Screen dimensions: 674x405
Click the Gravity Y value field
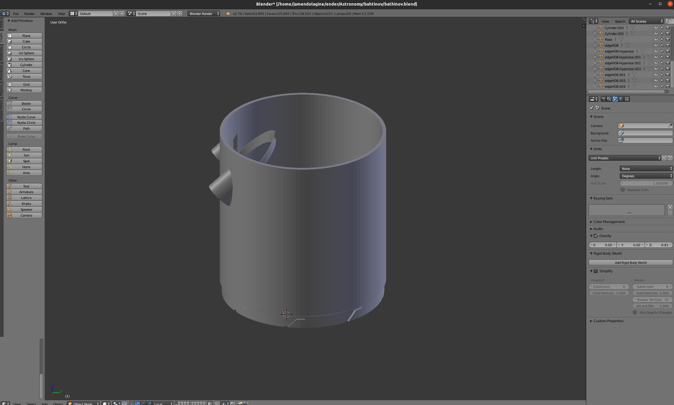click(631, 245)
